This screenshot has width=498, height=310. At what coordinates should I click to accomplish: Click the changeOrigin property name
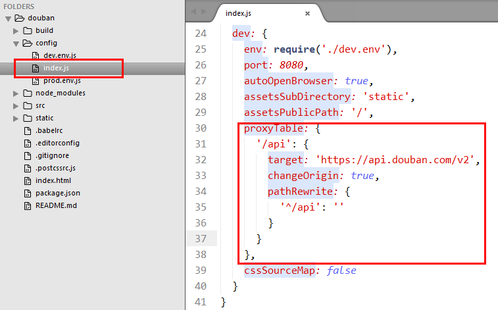click(x=303, y=176)
